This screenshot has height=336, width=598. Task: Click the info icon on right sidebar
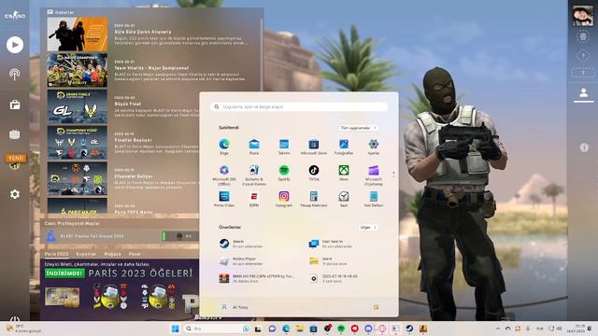(584, 147)
